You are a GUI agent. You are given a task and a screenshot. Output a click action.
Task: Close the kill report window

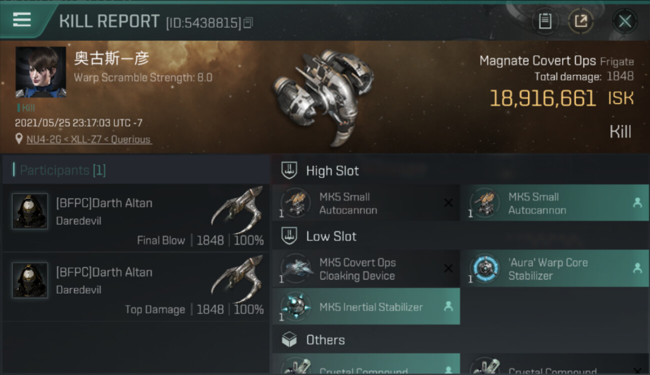tap(624, 21)
